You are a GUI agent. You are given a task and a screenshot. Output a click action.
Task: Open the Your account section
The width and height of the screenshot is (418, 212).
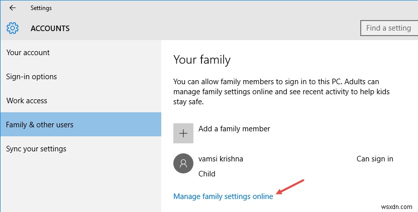pyautogui.click(x=28, y=53)
